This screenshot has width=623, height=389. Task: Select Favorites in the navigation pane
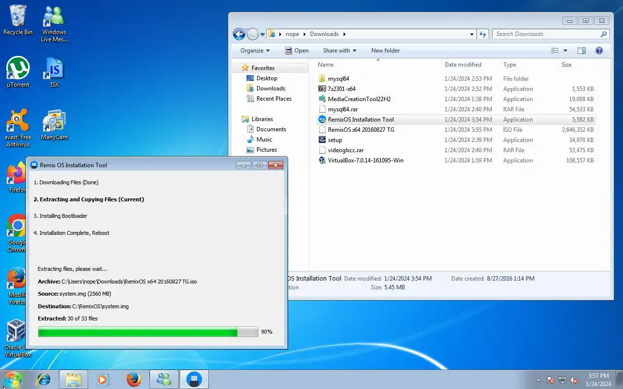tap(263, 68)
